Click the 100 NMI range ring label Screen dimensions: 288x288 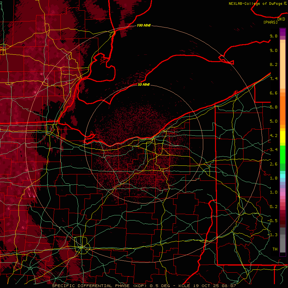coord(144,25)
